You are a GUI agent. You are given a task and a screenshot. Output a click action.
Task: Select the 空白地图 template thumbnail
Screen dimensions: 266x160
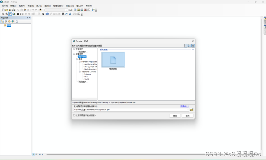[x=113, y=60]
